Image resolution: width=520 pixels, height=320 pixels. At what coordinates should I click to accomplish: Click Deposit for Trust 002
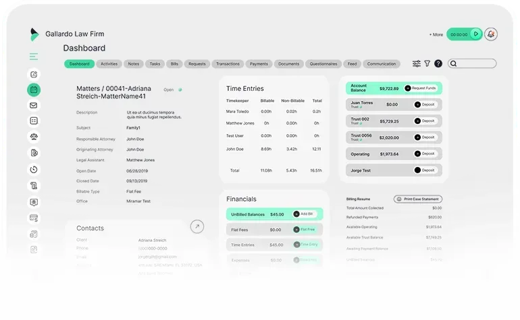(x=425, y=121)
